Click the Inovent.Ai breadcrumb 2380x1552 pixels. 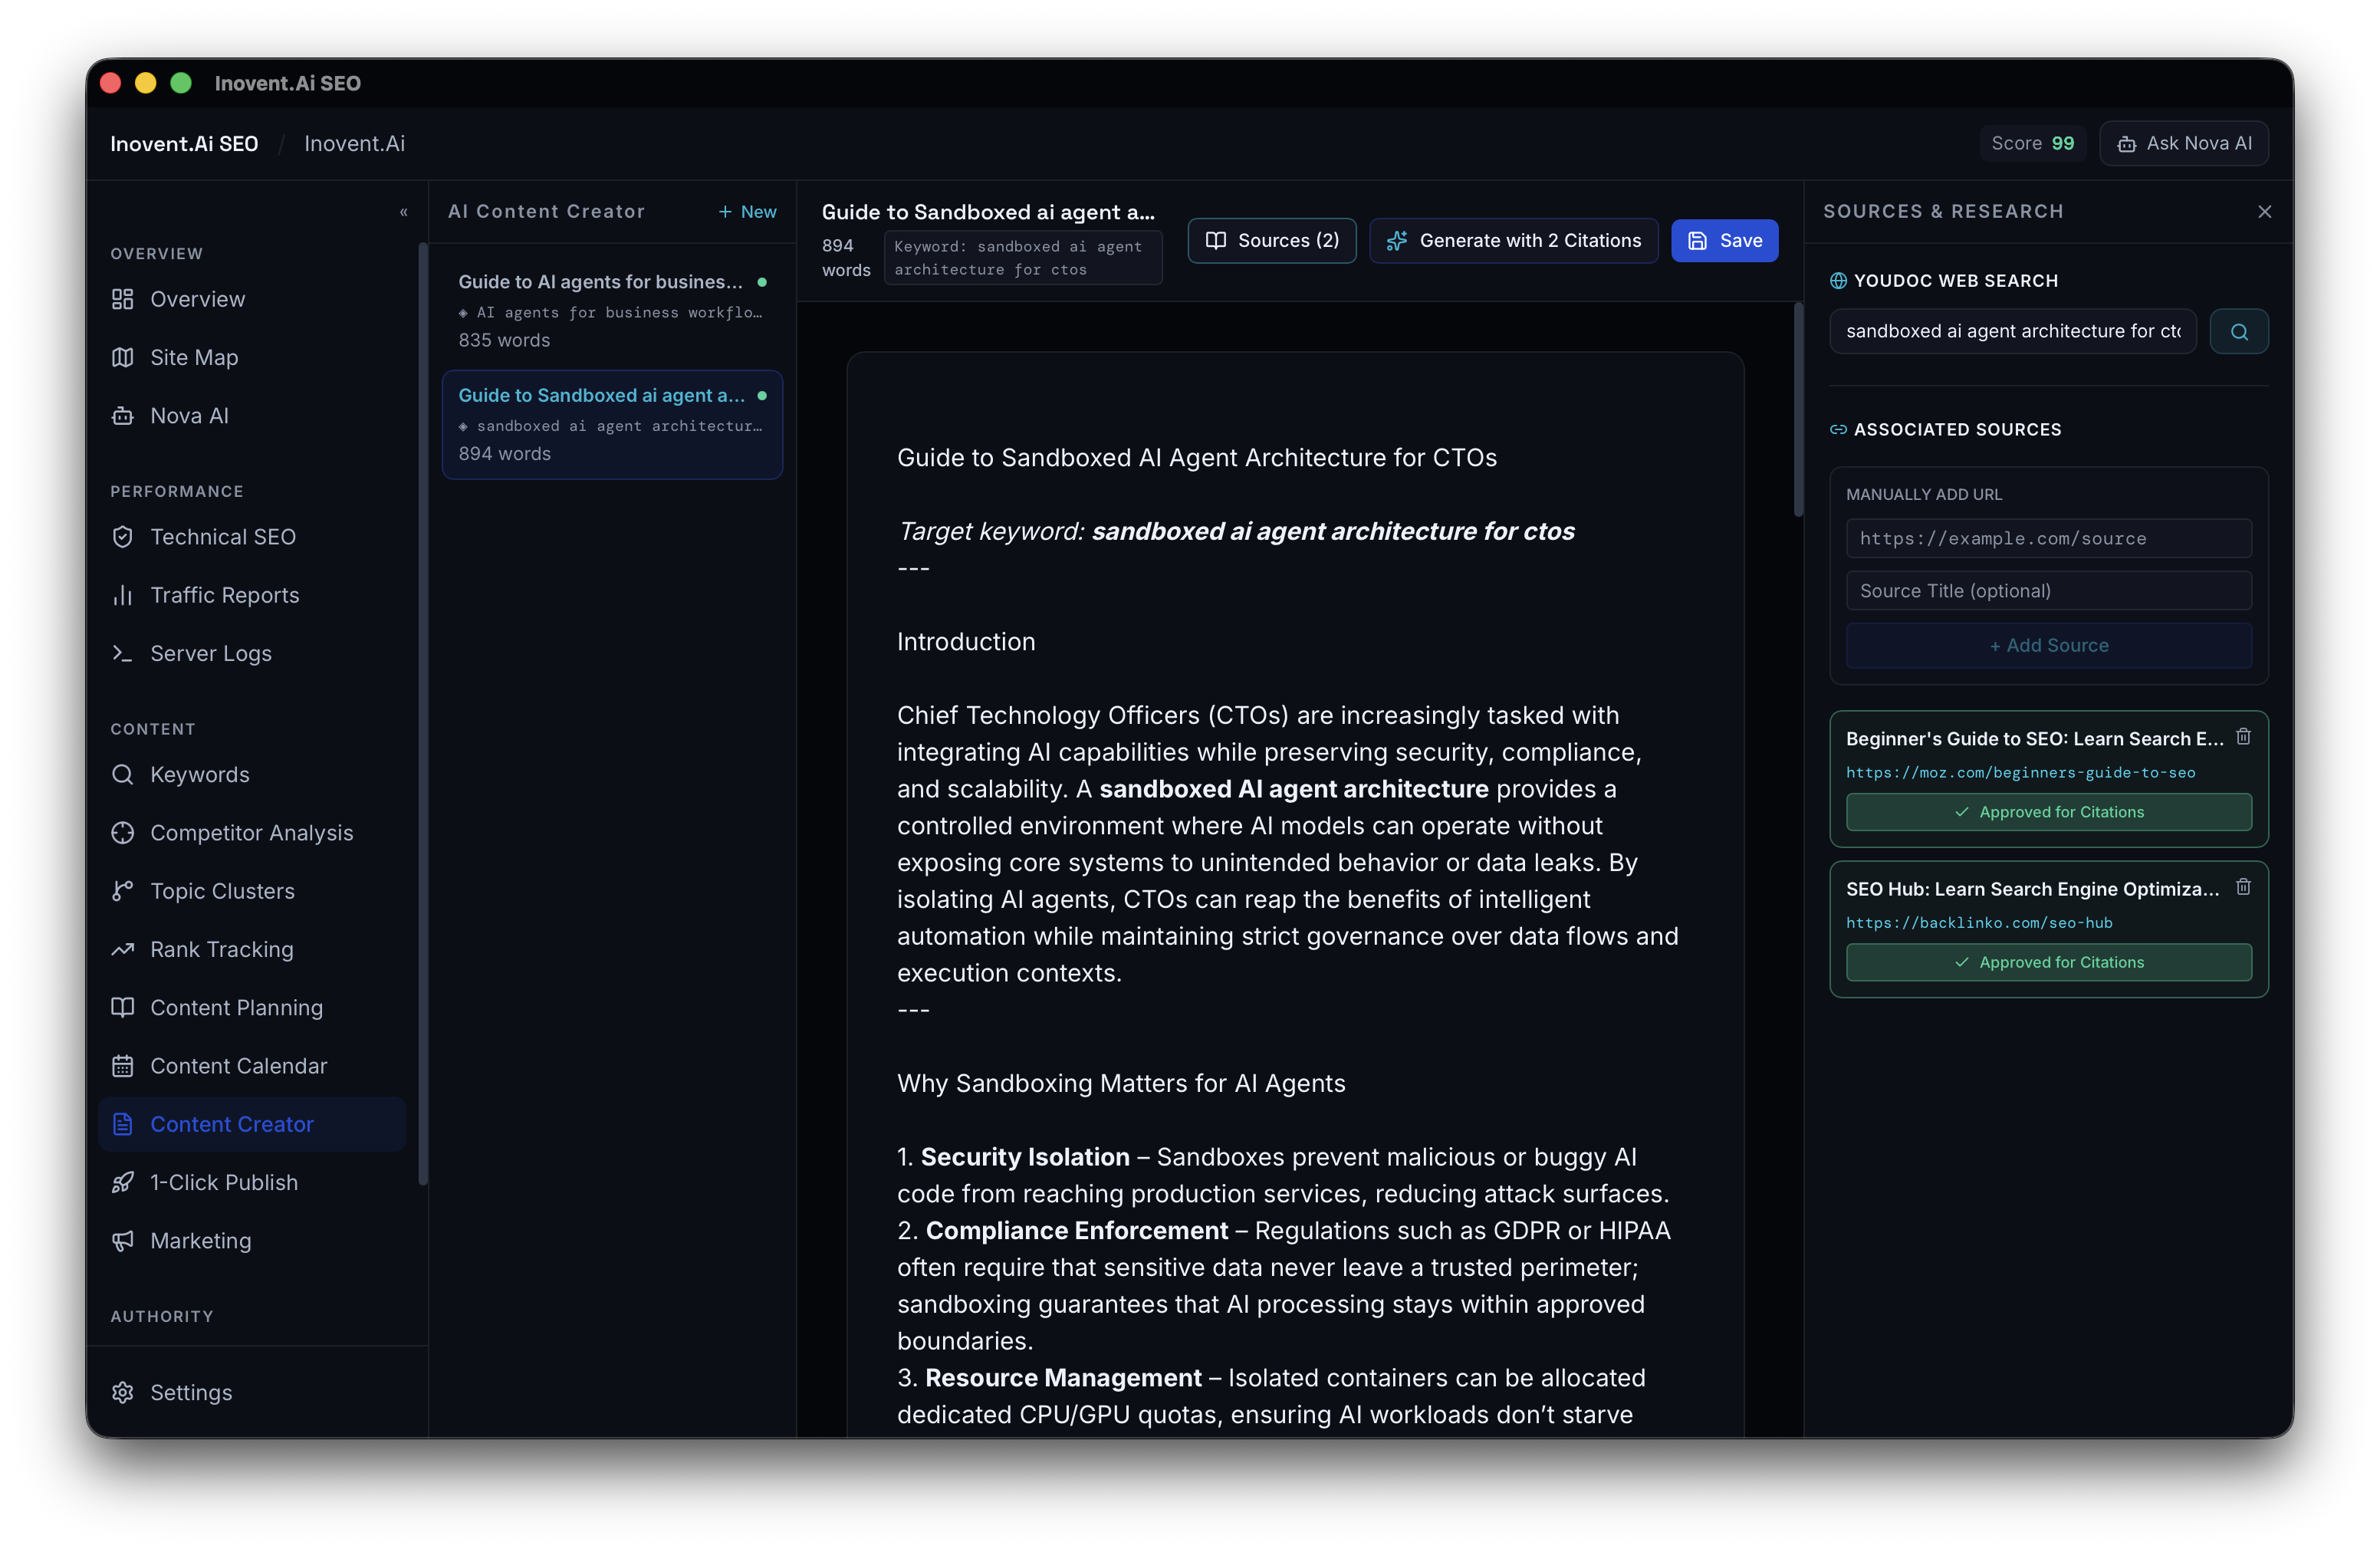click(x=354, y=143)
